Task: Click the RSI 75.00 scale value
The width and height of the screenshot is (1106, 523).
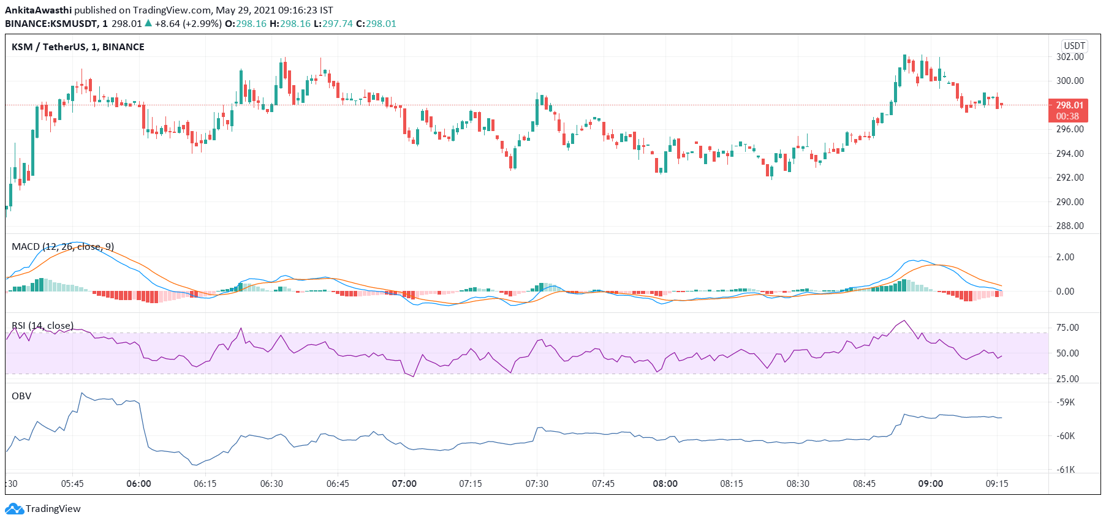Action: click(x=1067, y=328)
